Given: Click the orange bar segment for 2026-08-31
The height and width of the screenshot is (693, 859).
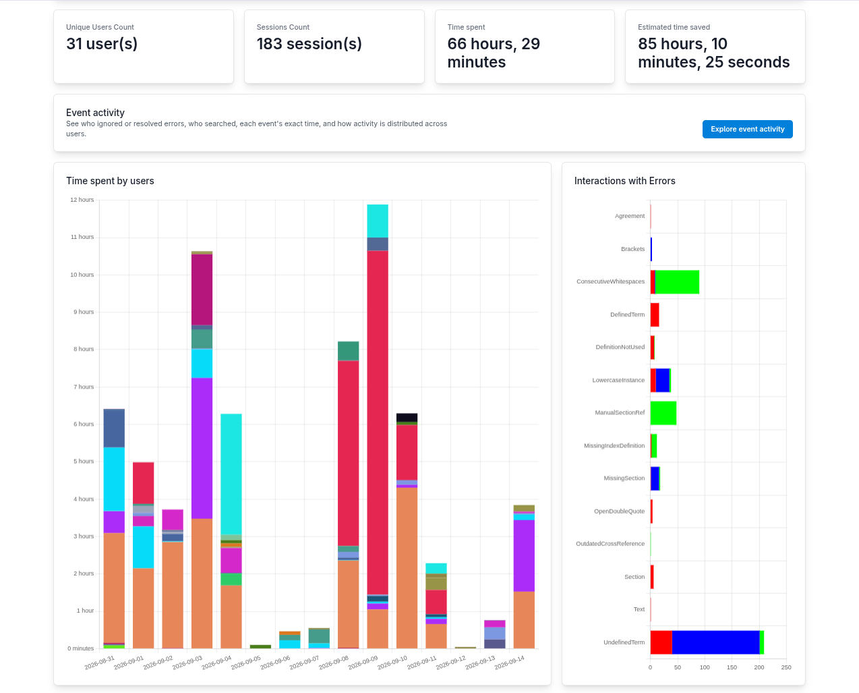Looking at the screenshot, I should tap(114, 588).
